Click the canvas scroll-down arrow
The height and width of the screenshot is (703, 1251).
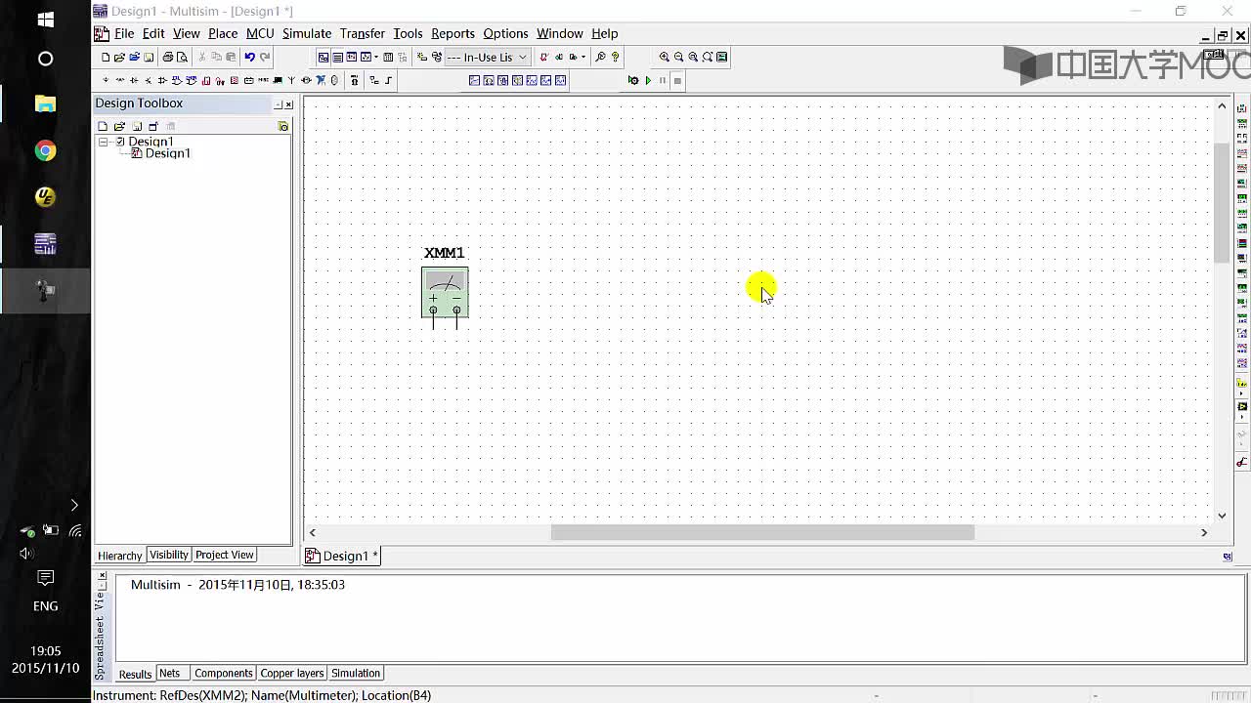coord(1222,516)
